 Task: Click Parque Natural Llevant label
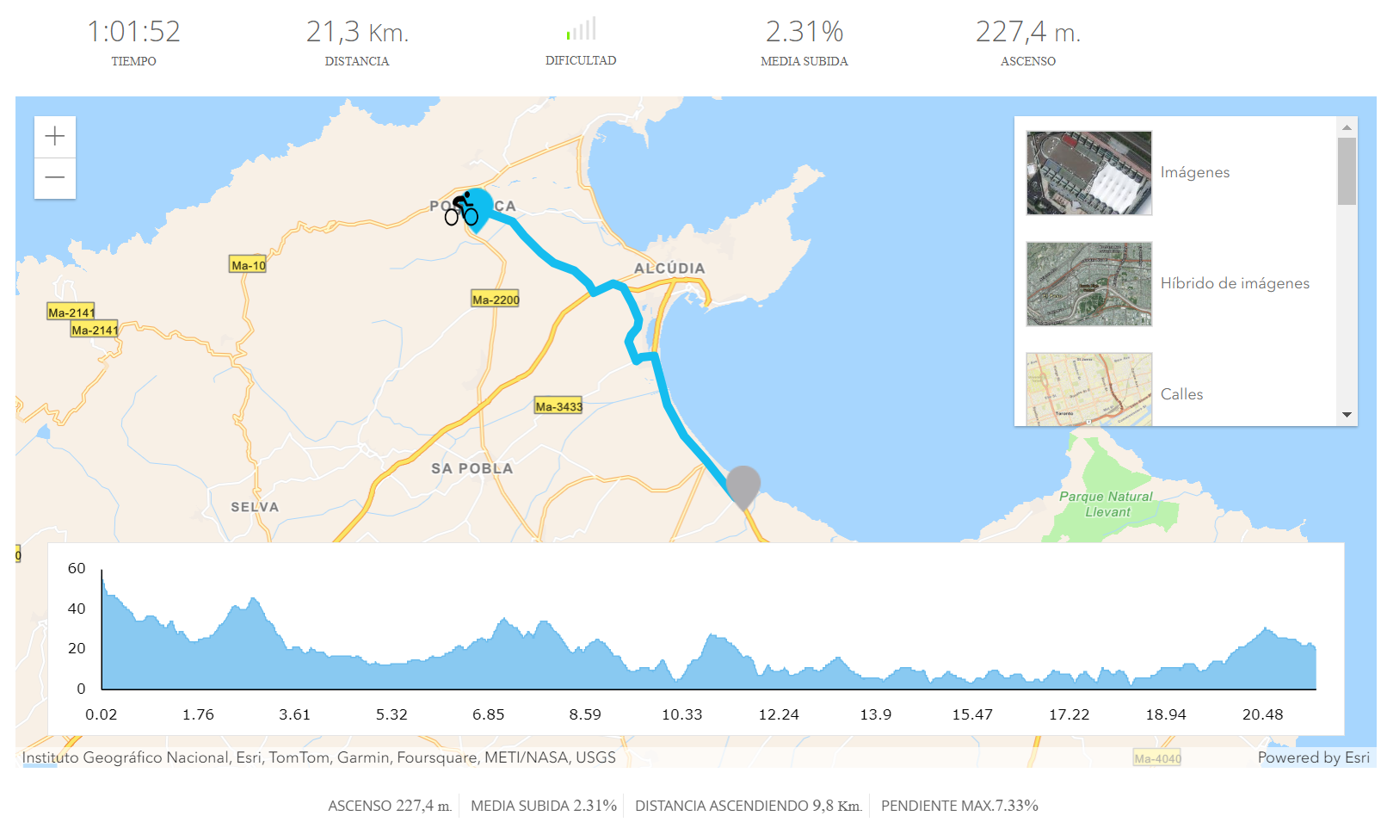[x=1107, y=504]
